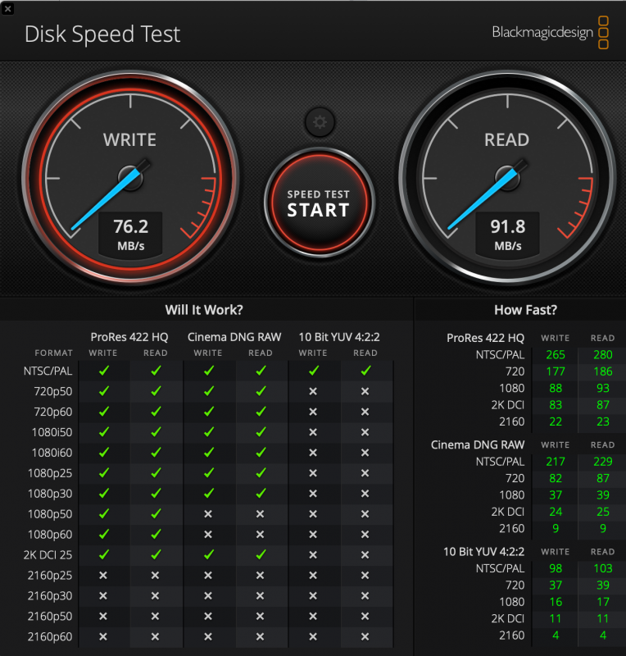Click ProRes 422 HQ read checkmark for 1080p50
Screen dimensions: 626x656
point(156,513)
